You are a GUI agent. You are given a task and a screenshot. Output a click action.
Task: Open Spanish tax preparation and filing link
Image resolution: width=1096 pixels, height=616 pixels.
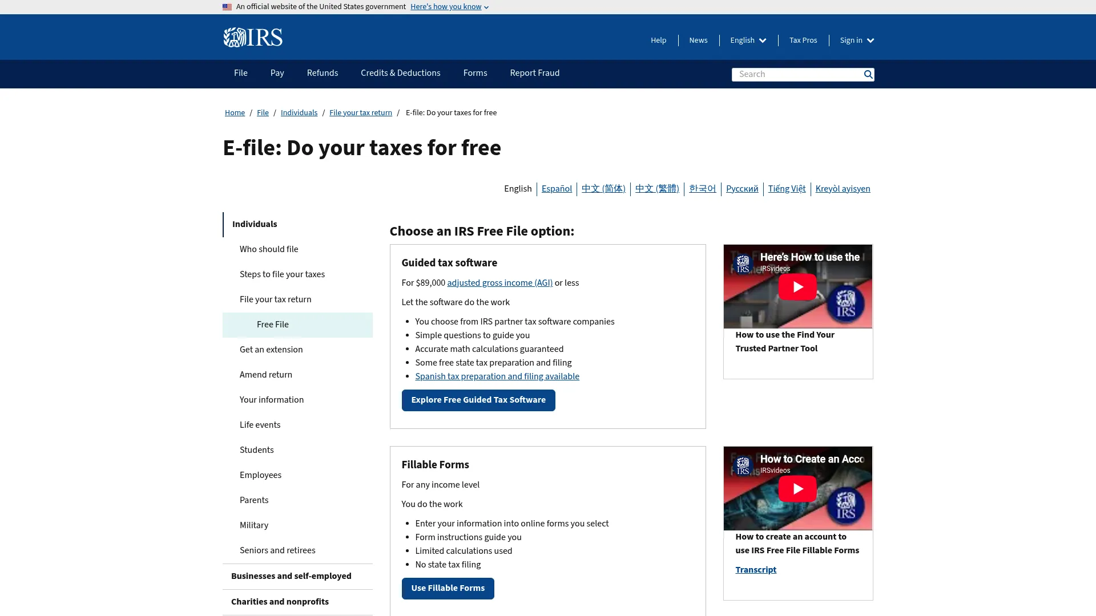[x=497, y=377]
